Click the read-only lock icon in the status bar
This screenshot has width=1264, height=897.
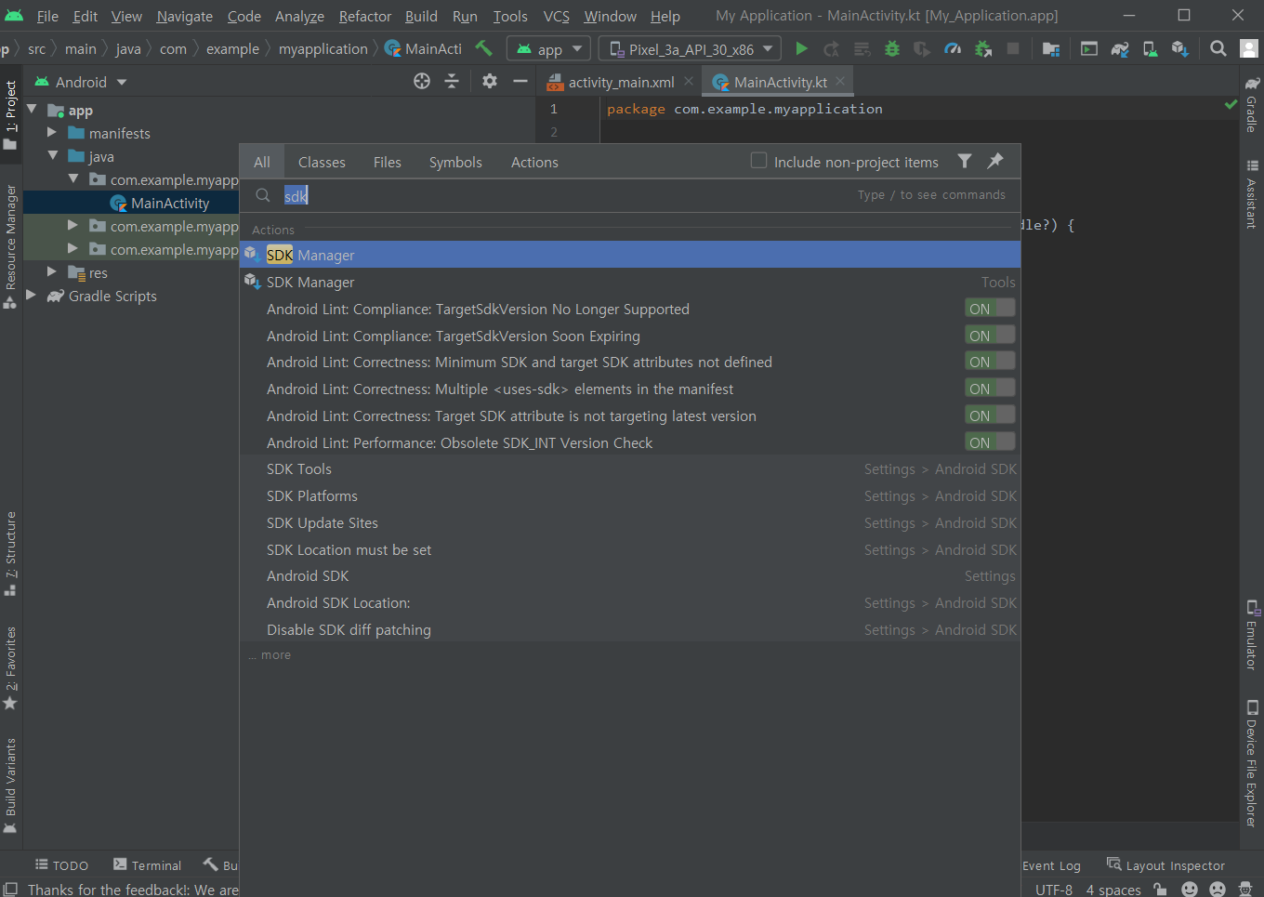1160,889
